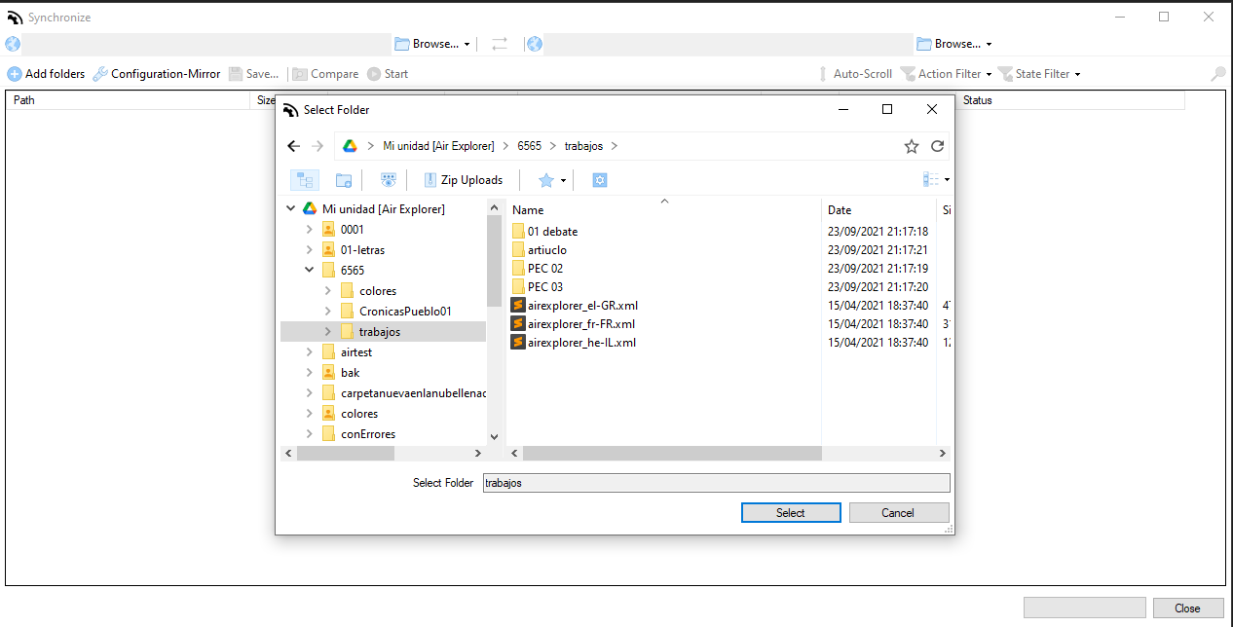Click the search magnifier icon on the toolbar
The height and width of the screenshot is (627, 1233).
1217,73
